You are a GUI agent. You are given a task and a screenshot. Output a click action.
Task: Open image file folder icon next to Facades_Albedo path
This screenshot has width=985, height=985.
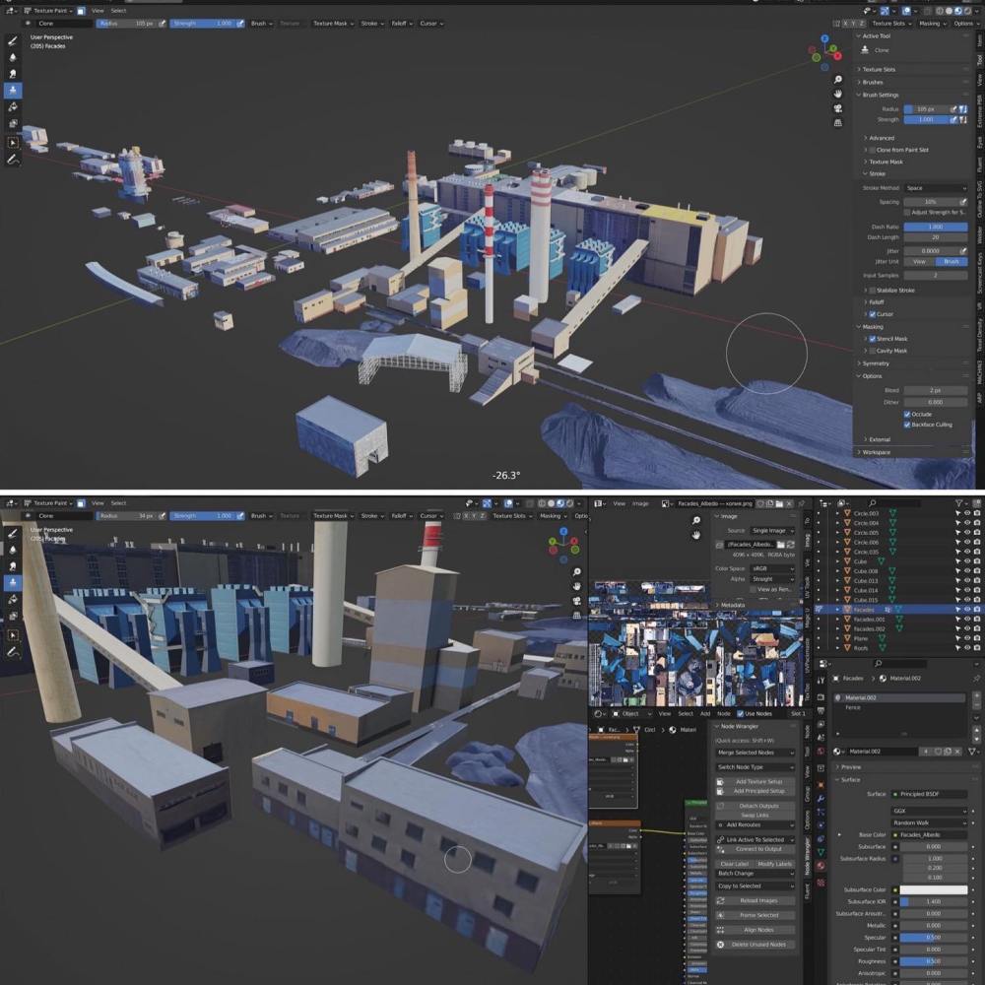tap(781, 544)
